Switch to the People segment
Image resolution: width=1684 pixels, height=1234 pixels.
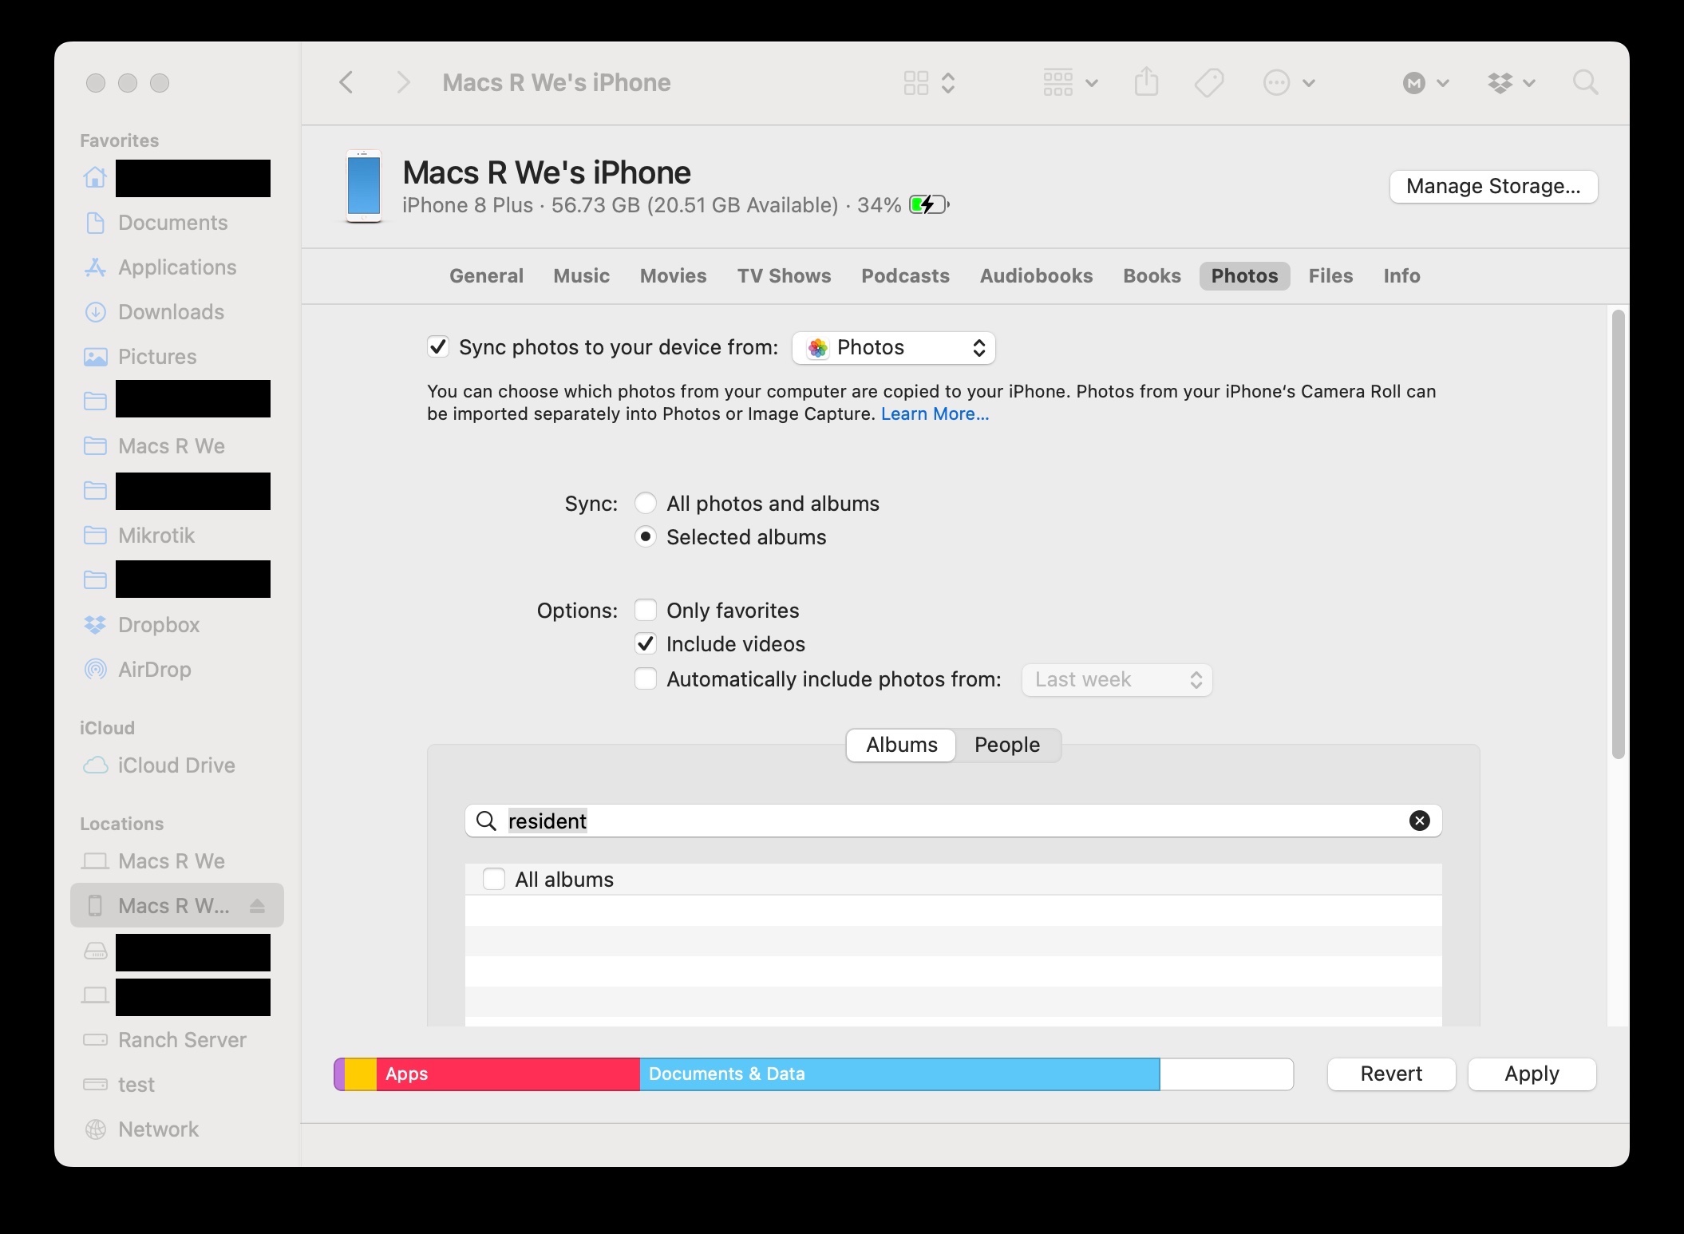[1006, 745]
